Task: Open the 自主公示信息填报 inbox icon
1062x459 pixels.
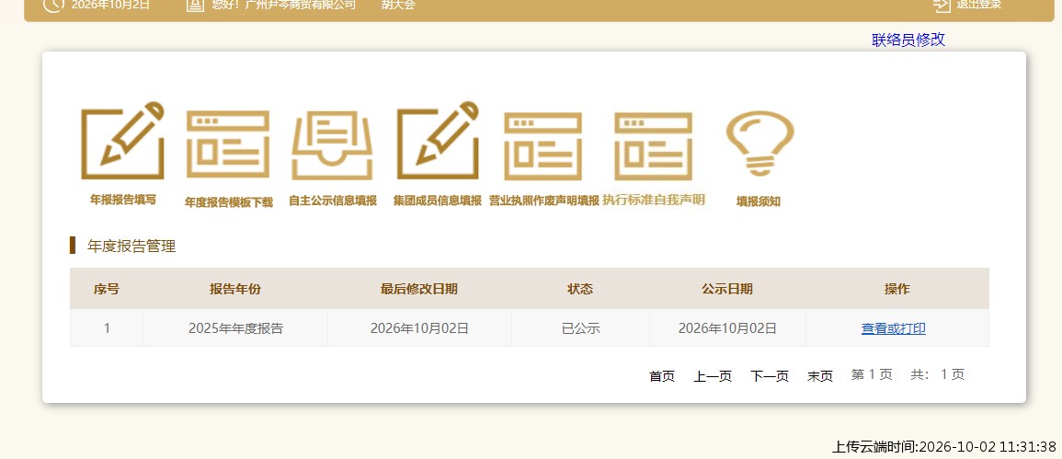Action: click(333, 144)
